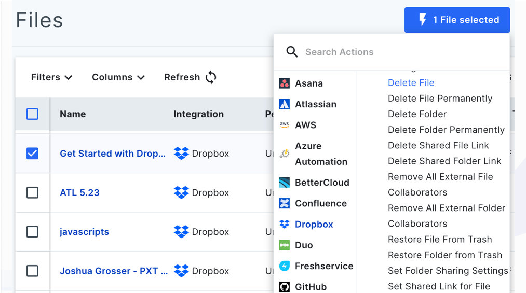This screenshot has width=526, height=293.
Task: Choose Remove All External File Collaborators
Action: point(440,185)
